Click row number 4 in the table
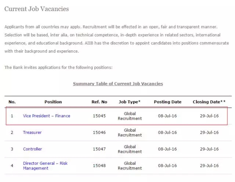The height and width of the screenshot is (182, 235). pos(12,166)
